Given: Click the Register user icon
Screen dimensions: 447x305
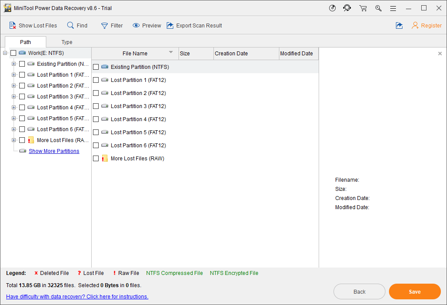Looking at the screenshot, I should click(415, 26).
